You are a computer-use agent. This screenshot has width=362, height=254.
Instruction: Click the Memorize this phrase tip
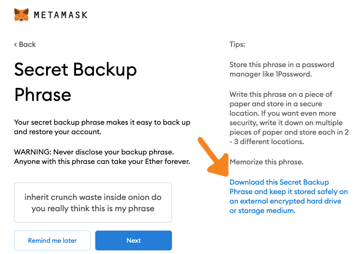[x=266, y=162]
